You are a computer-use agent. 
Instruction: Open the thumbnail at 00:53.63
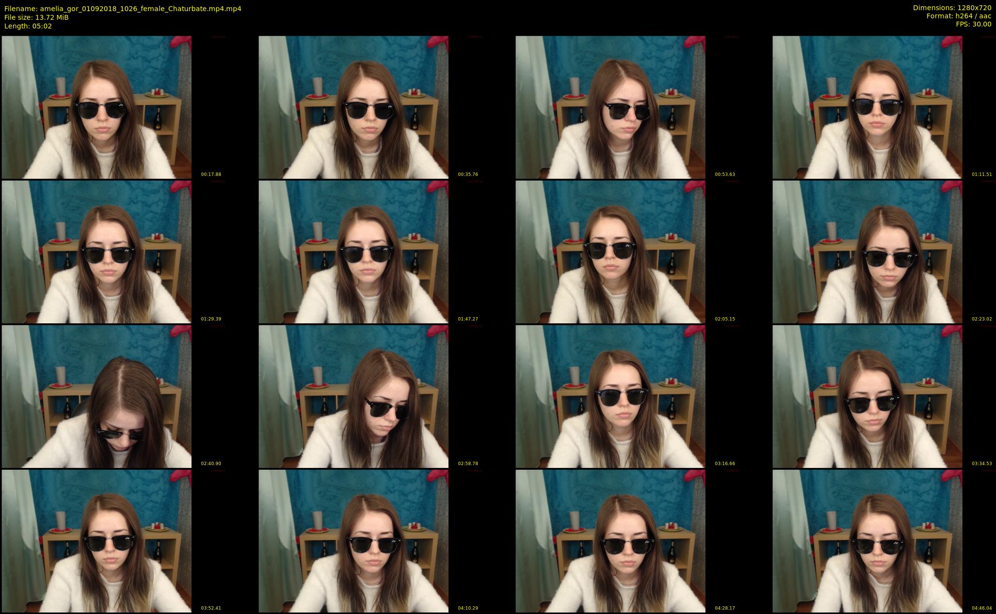pyautogui.click(x=610, y=107)
